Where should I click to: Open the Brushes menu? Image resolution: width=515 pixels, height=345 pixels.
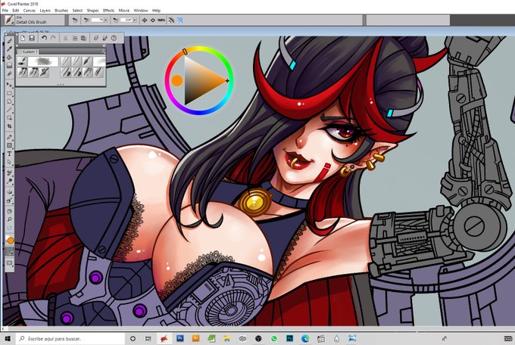pos(61,11)
